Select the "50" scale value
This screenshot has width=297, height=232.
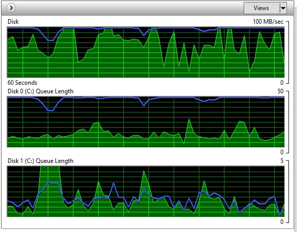point(280,91)
